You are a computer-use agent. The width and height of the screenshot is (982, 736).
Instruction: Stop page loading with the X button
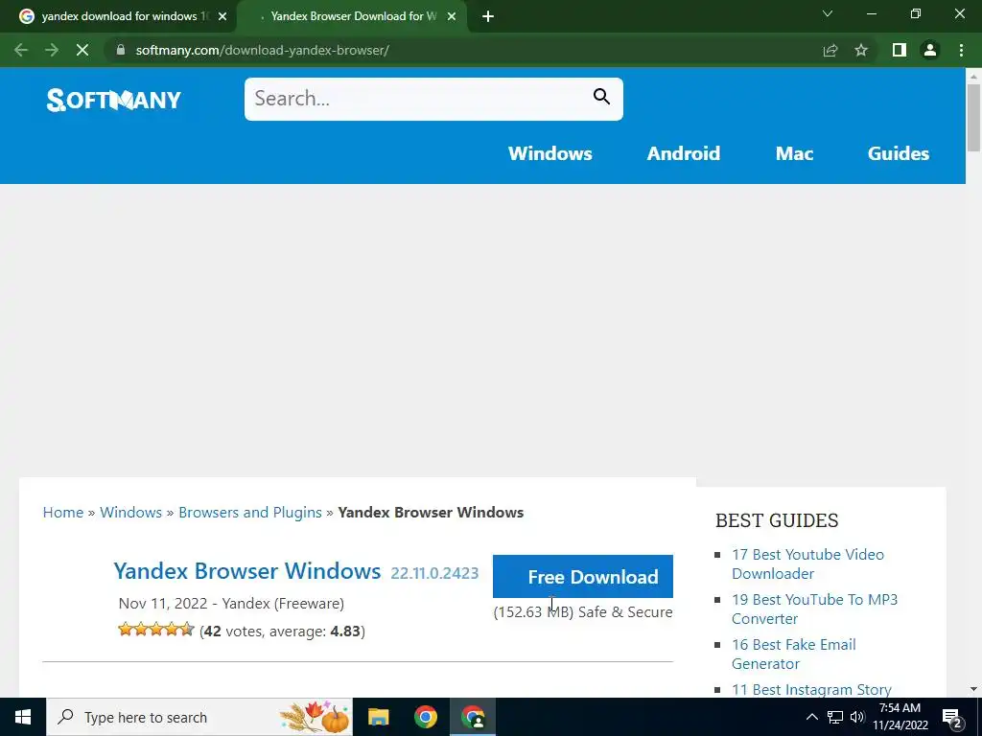point(82,50)
